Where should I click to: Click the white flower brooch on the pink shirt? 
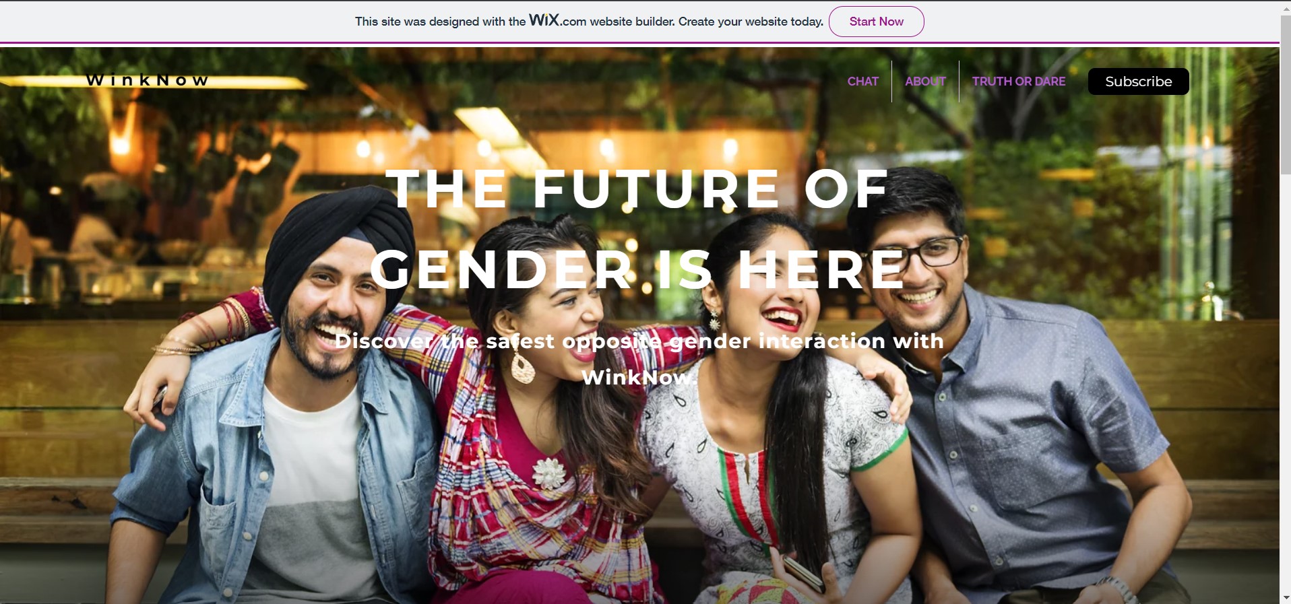pos(550,473)
